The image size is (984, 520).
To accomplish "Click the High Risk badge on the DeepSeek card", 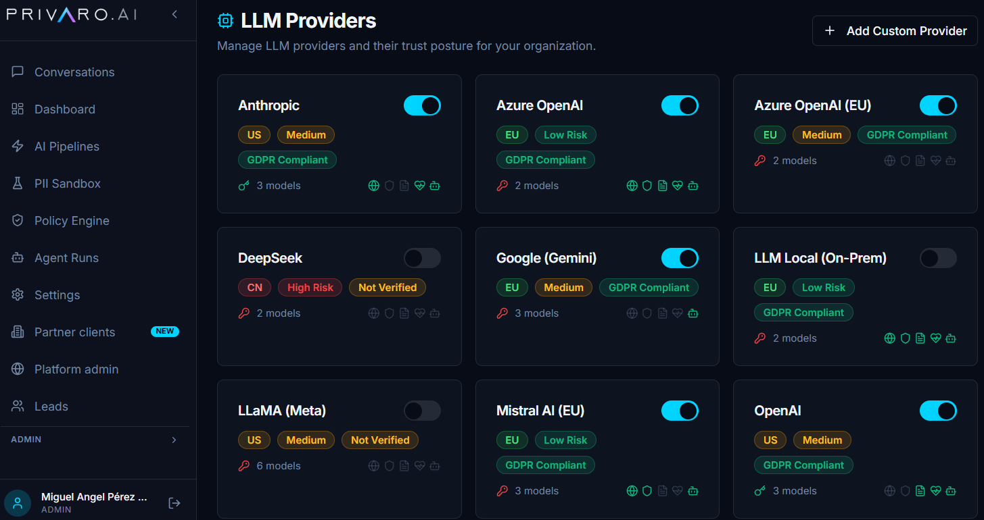I will pos(310,288).
